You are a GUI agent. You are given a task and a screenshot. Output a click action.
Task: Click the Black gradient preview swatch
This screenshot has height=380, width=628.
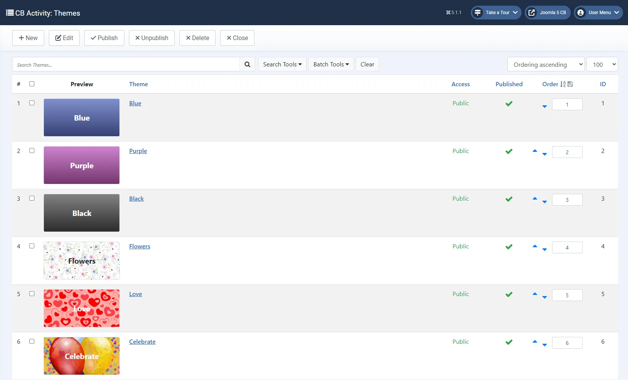coord(82,213)
